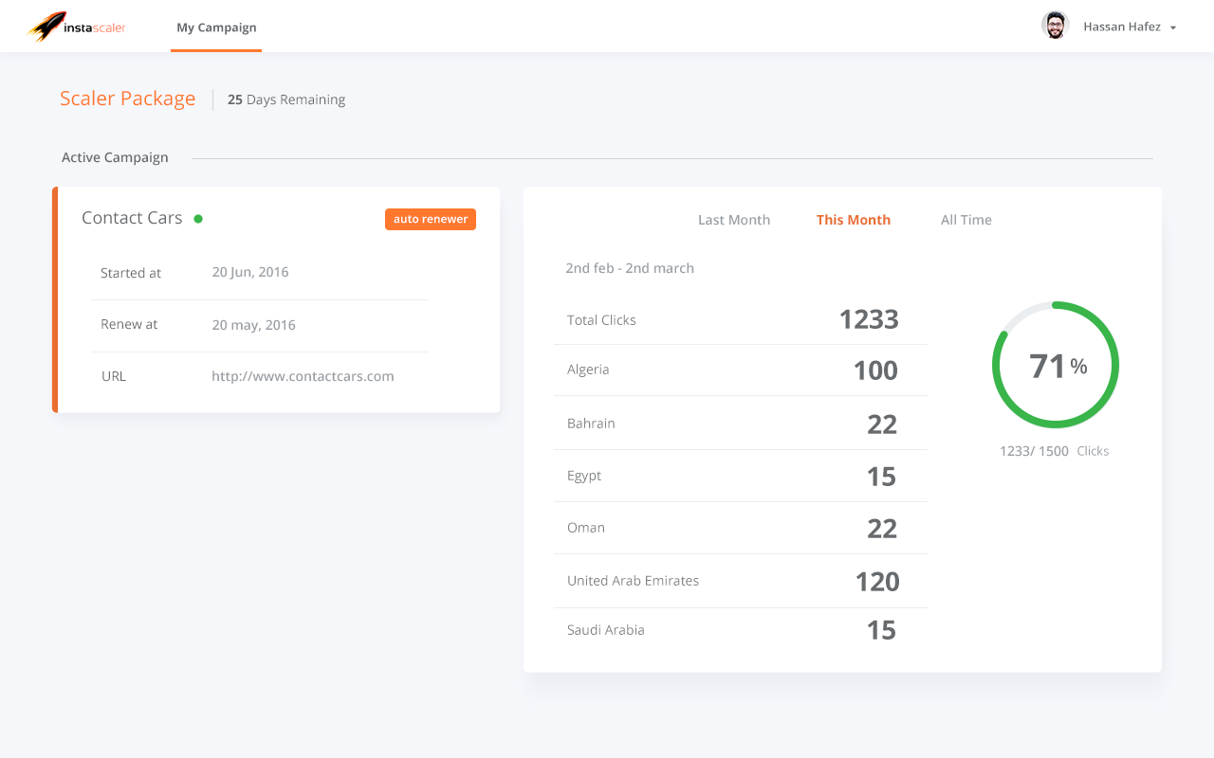Click Hassan Hafez profile avatar

1055,26
